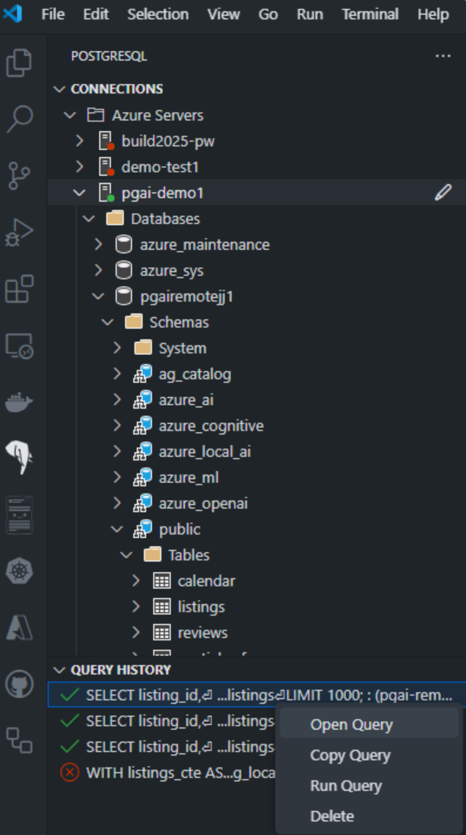The width and height of the screenshot is (466, 835).
Task: Open the Source Control view icon
Action: pyautogui.click(x=19, y=176)
